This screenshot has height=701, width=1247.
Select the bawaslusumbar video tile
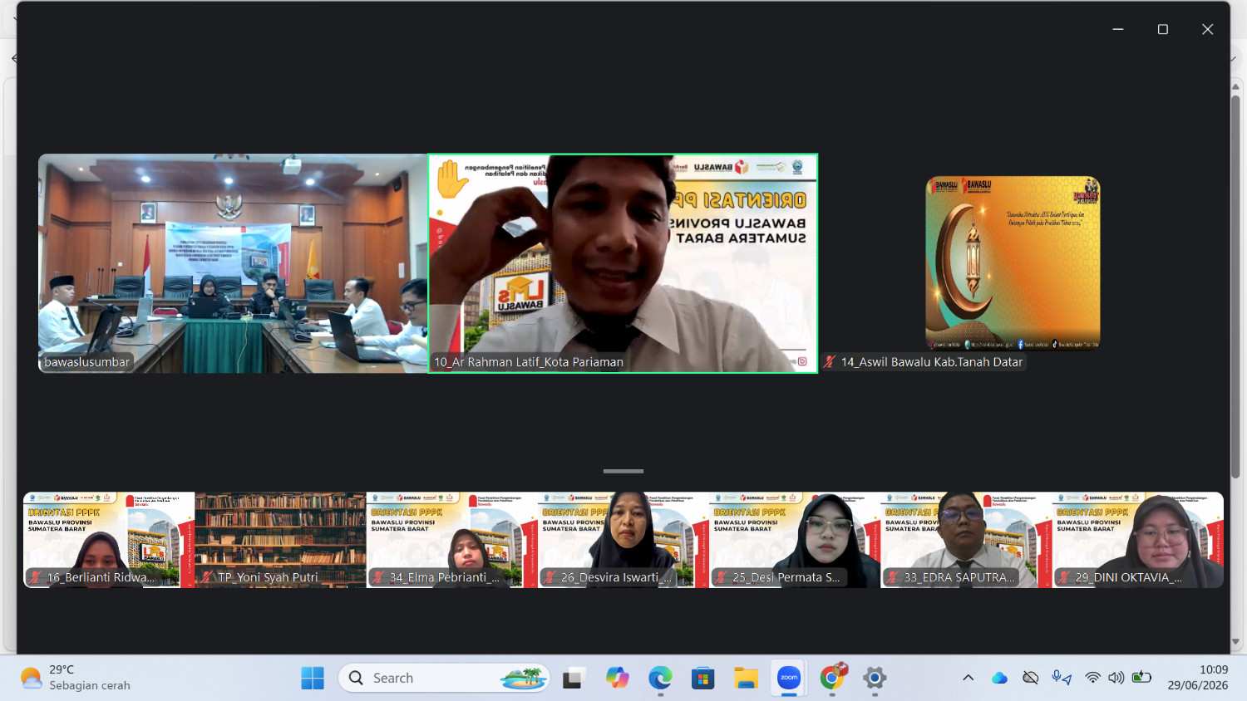coord(233,263)
